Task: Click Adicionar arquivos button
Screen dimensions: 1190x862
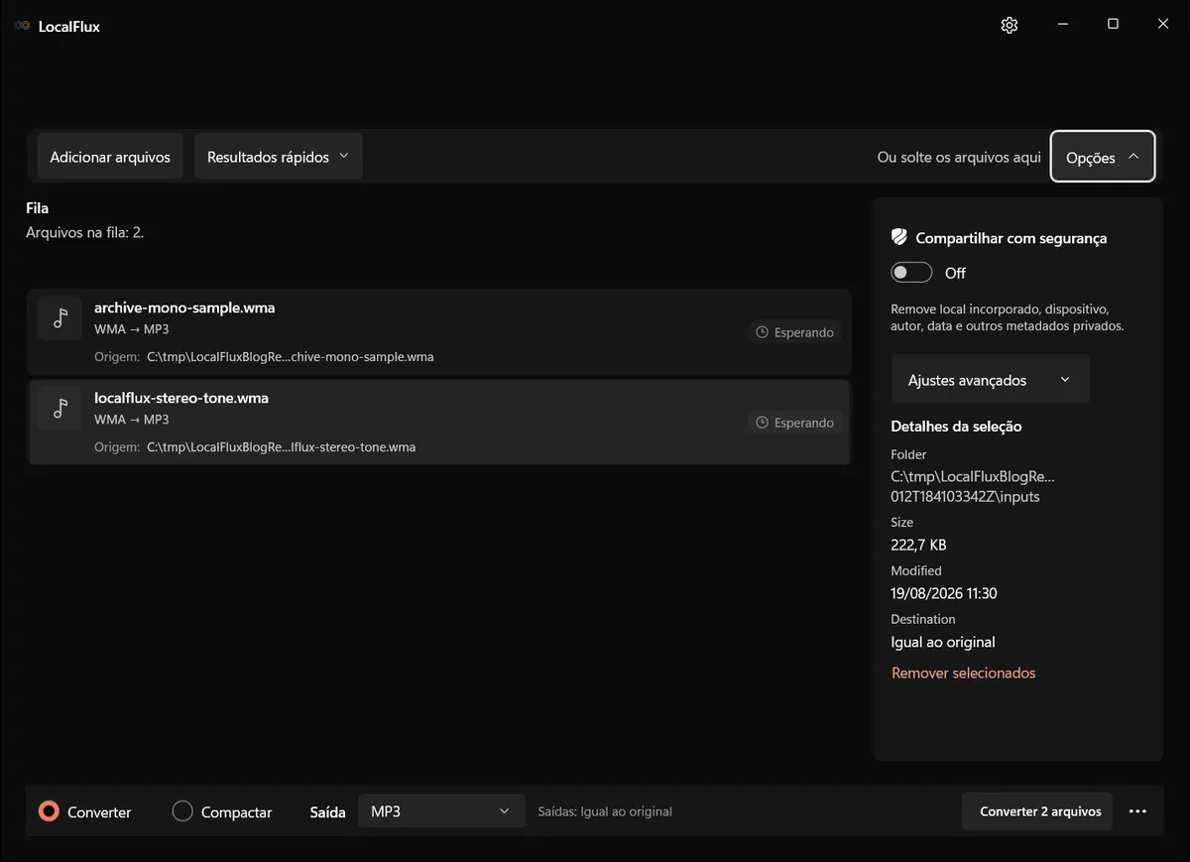Action: coord(110,157)
